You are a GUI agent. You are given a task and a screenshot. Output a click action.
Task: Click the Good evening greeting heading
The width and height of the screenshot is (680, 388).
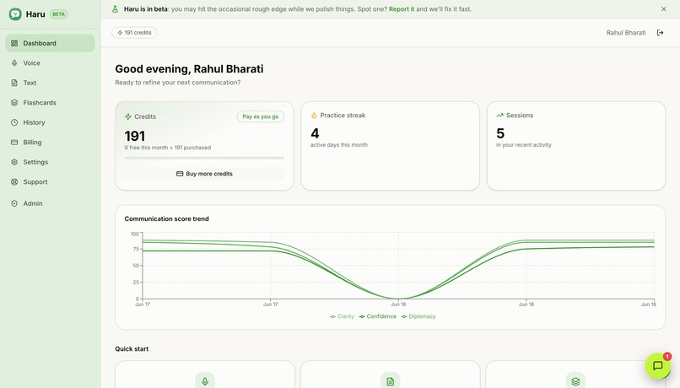(x=189, y=69)
